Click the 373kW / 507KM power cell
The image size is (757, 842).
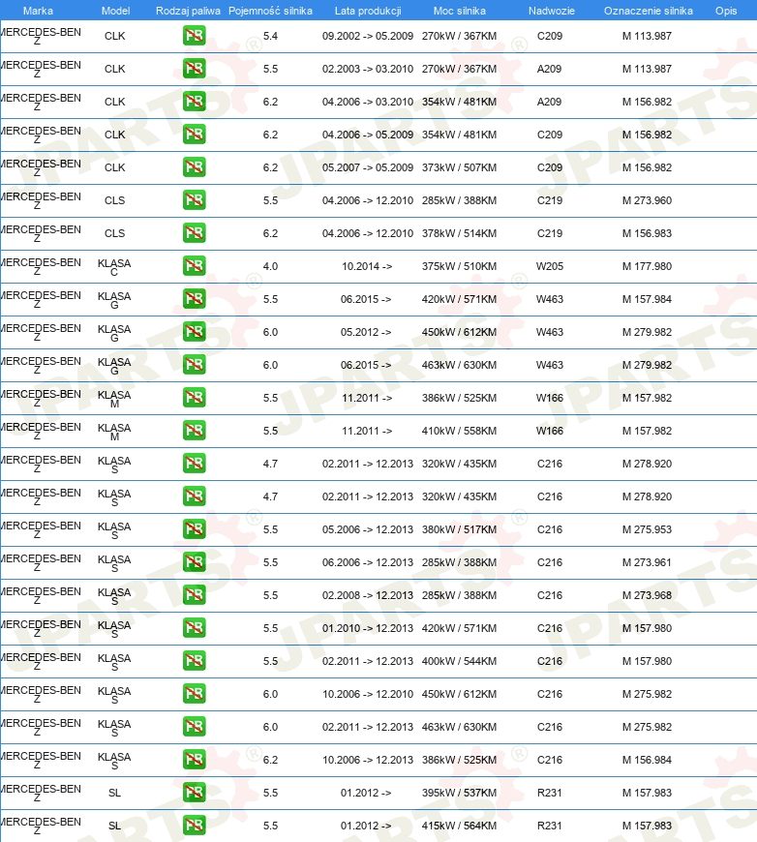460,167
